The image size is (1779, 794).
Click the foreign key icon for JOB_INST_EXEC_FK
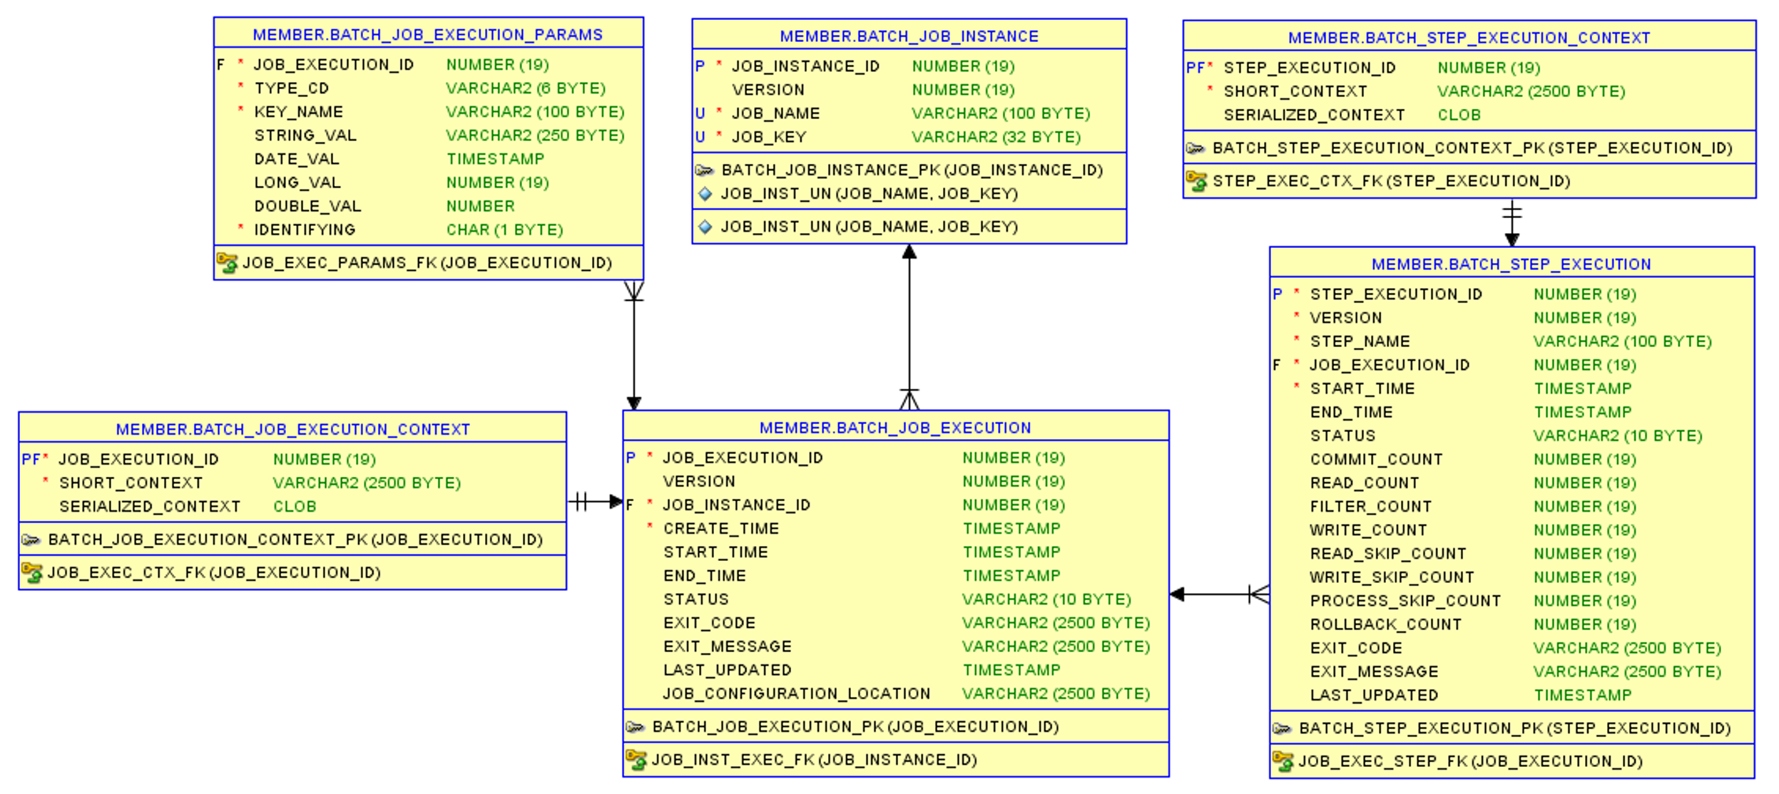(638, 760)
